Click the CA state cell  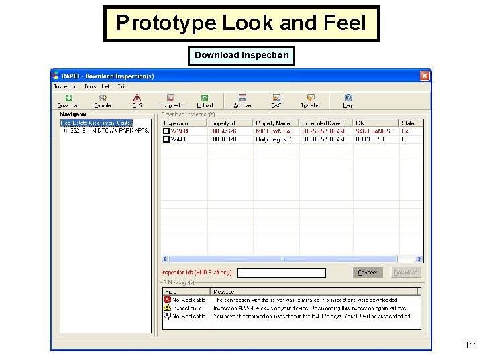tap(405, 131)
